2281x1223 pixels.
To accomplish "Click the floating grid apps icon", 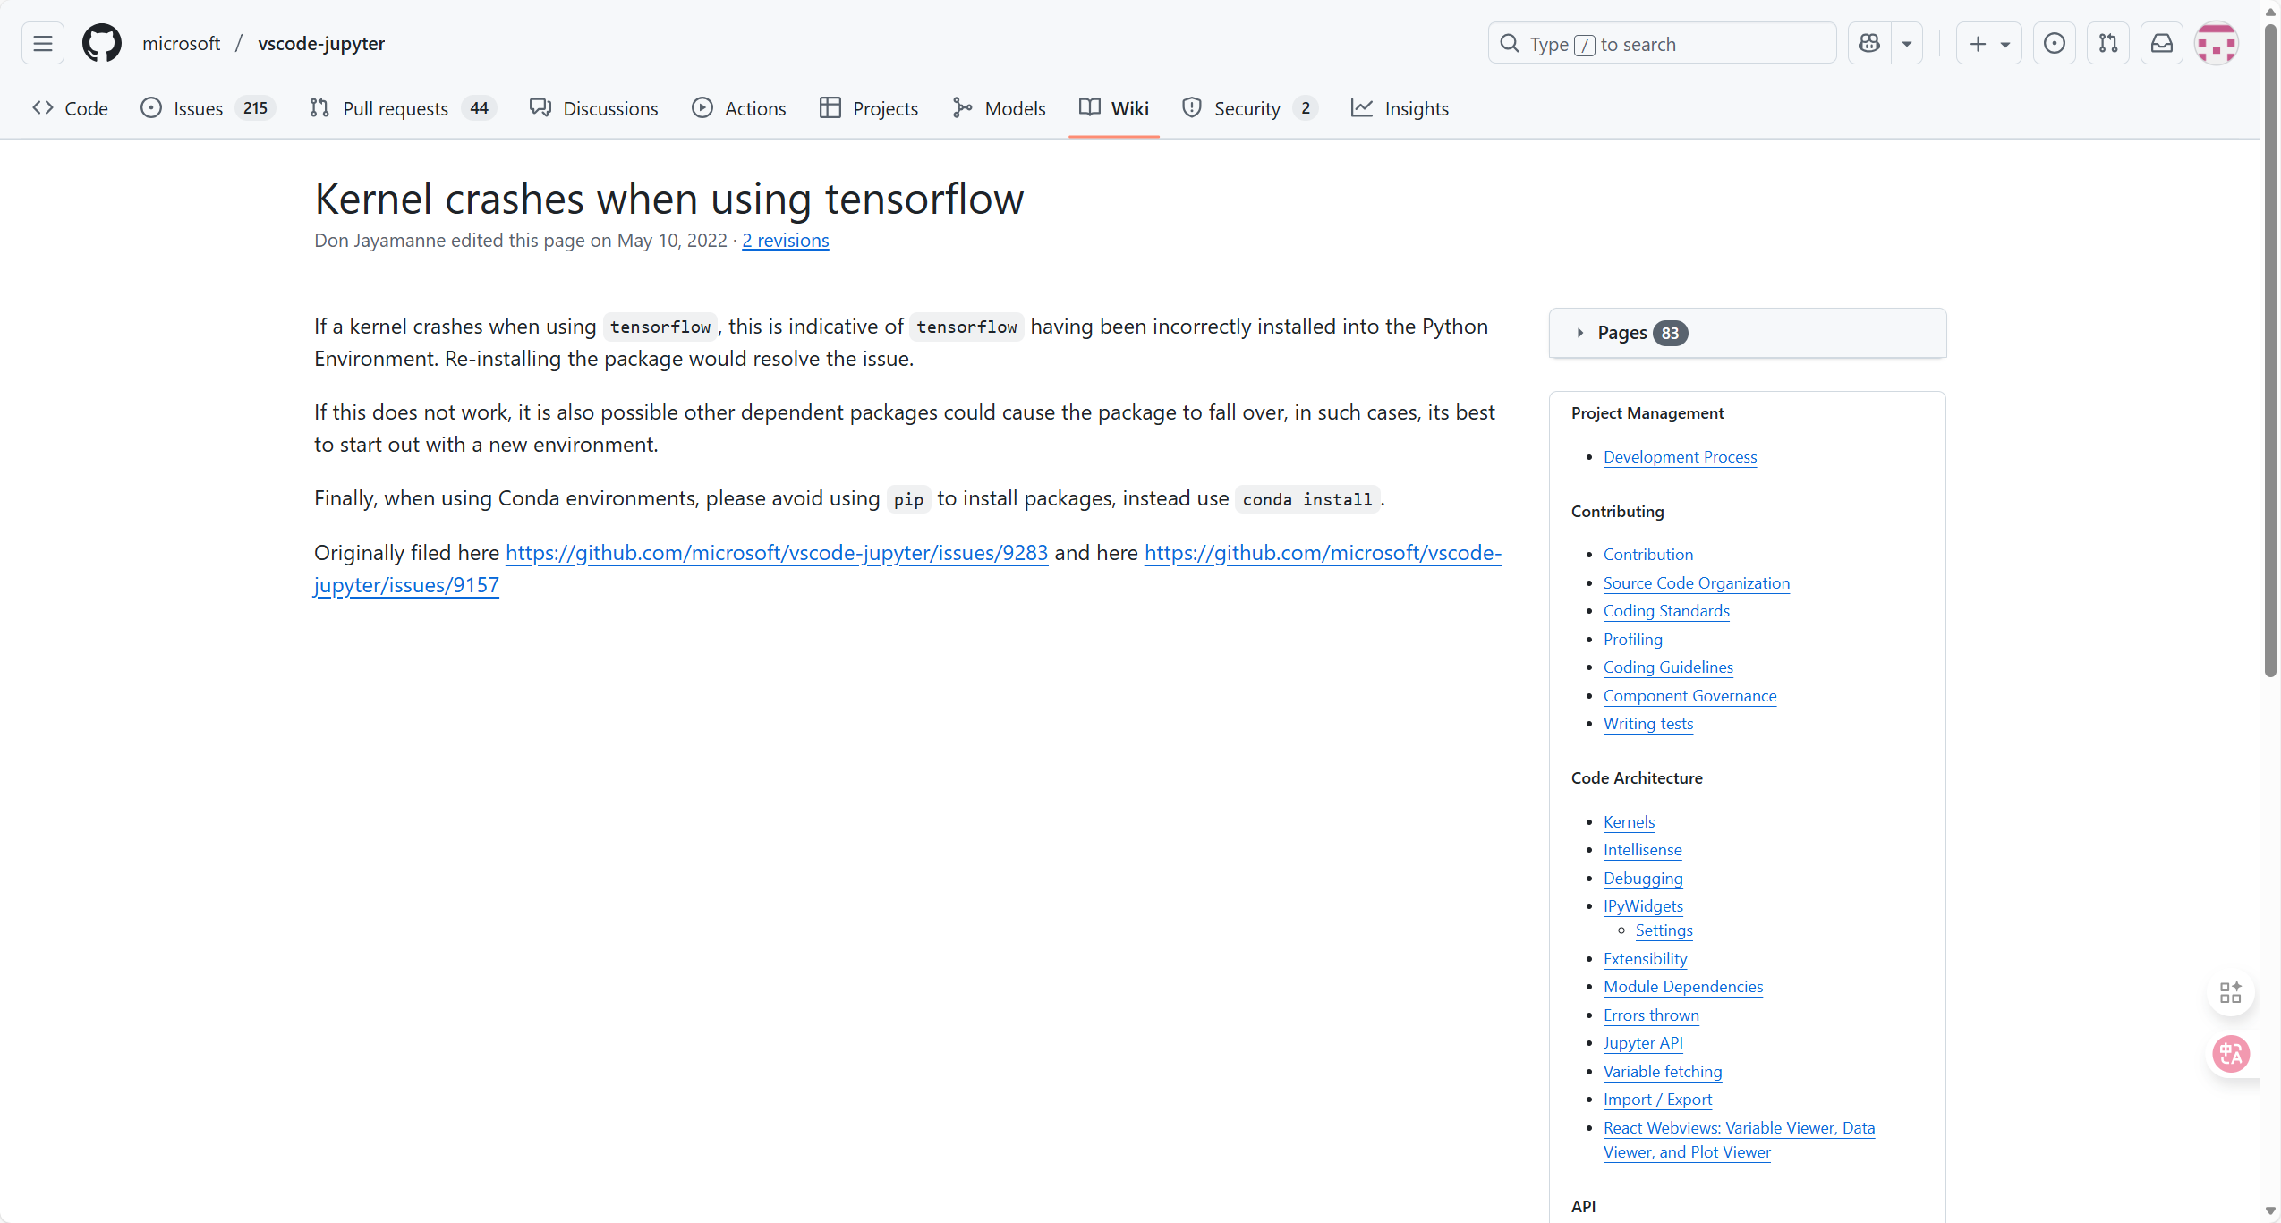I will tap(2230, 991).
